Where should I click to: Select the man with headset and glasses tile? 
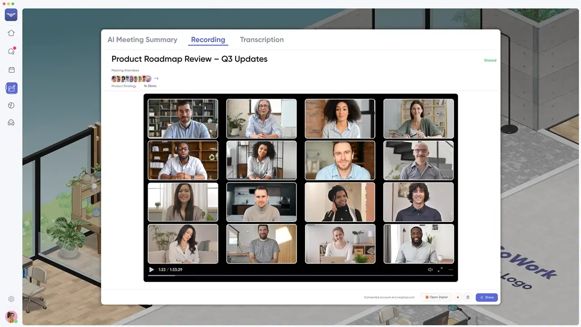(x=183, y=160)
